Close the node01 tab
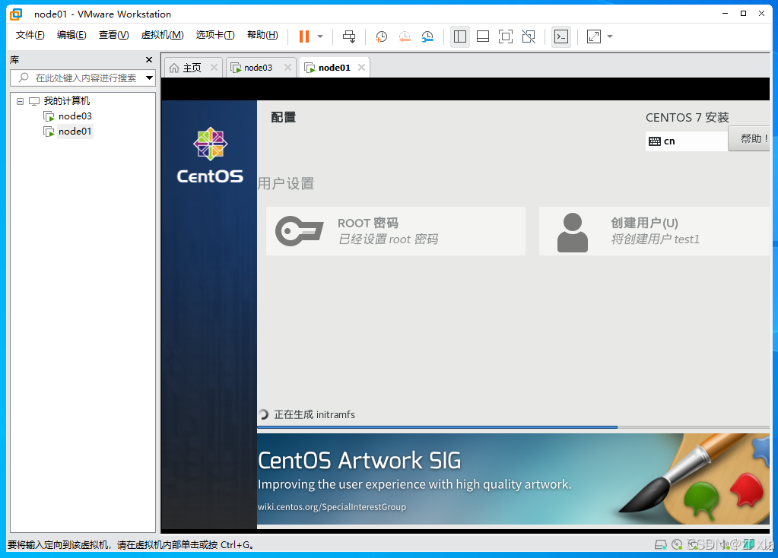This screenshot has width=778, height=558. (362, 68)
